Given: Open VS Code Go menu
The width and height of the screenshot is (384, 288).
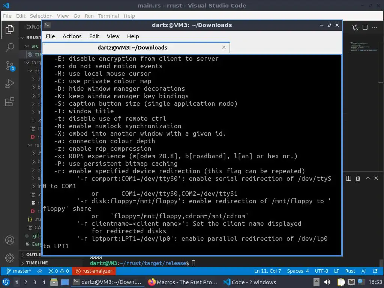Looking at the screenshot, I should (76, 16).
